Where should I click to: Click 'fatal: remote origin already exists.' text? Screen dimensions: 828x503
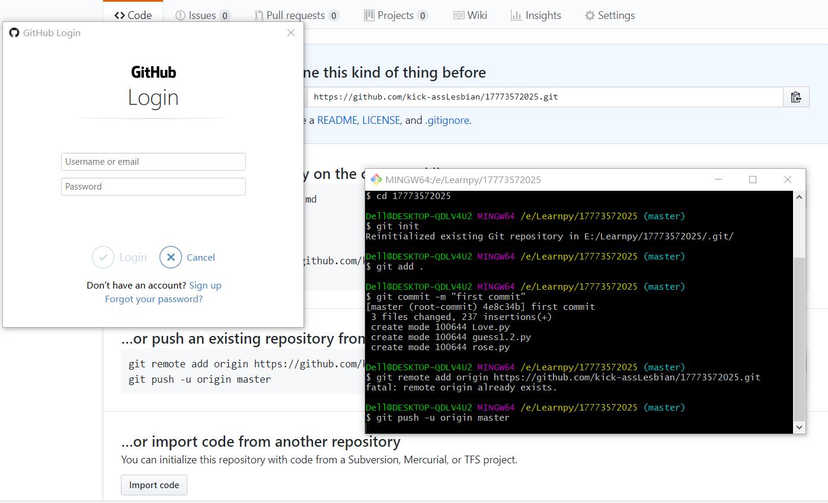click(461, 387)
